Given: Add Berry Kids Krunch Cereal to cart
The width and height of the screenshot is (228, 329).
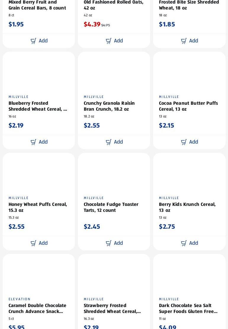Looking at the screenshot, I should (189, 243).
